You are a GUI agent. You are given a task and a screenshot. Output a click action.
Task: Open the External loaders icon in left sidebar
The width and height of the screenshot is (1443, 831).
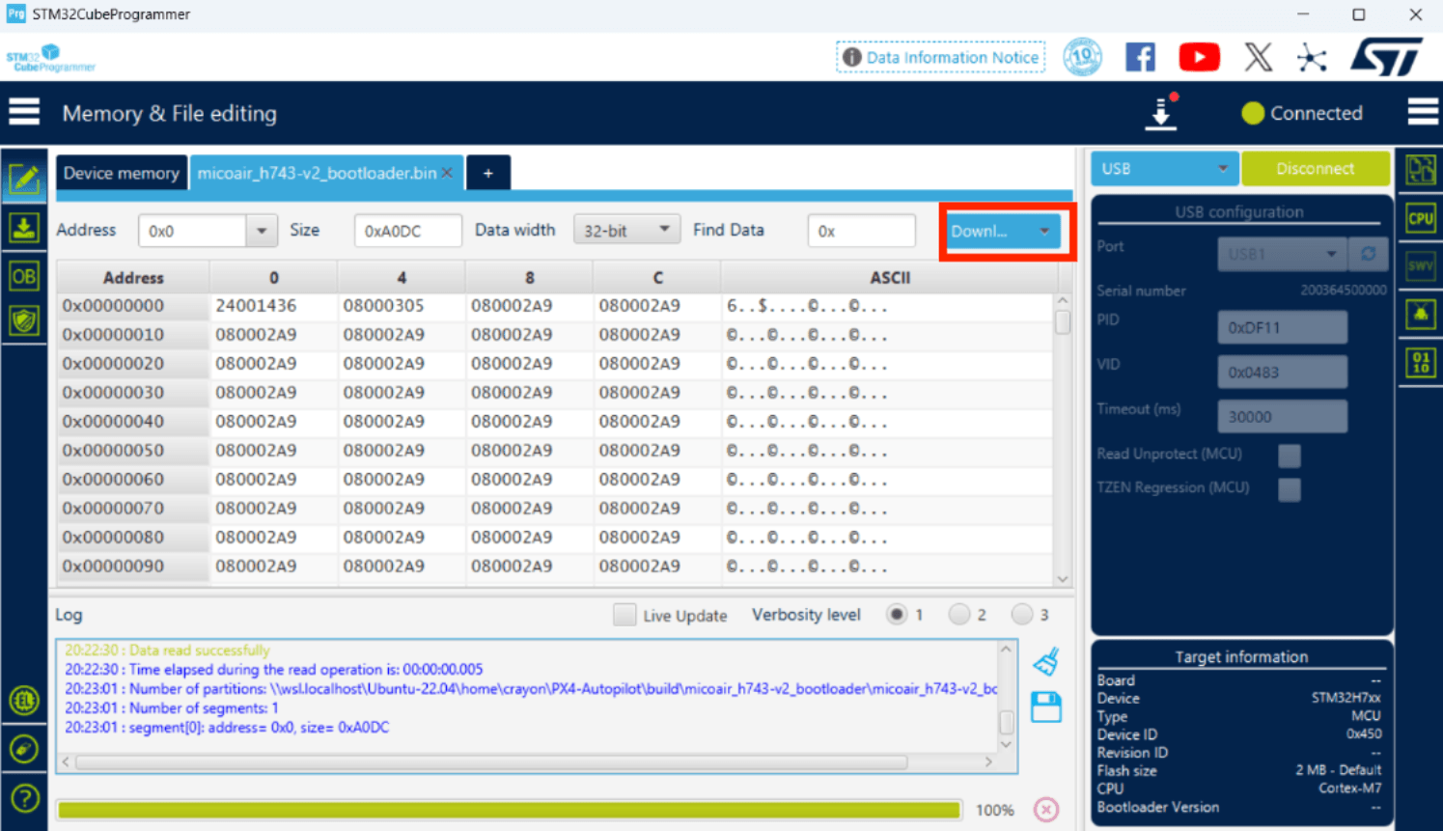tap(24, 701)
